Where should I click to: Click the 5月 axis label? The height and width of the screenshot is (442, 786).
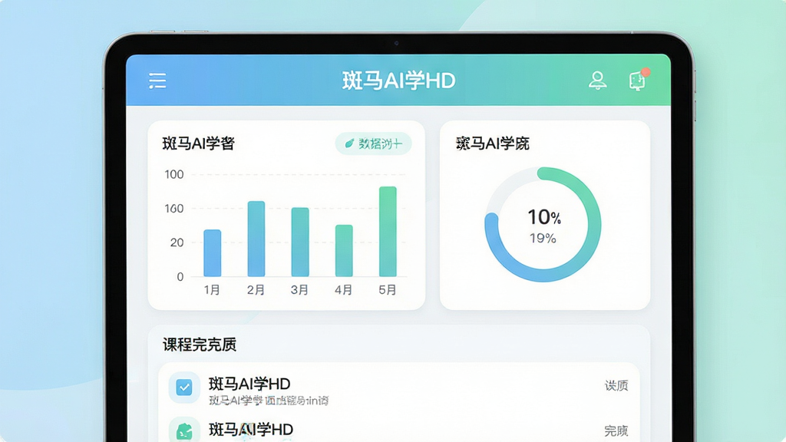coord(388,289)
